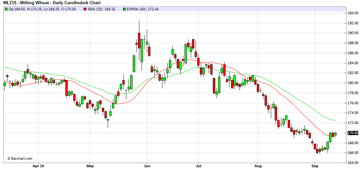The width and height of the screenshot is (360, 176).
Task: Click the 'Jun' date axis label
Action: click(147, 166)
